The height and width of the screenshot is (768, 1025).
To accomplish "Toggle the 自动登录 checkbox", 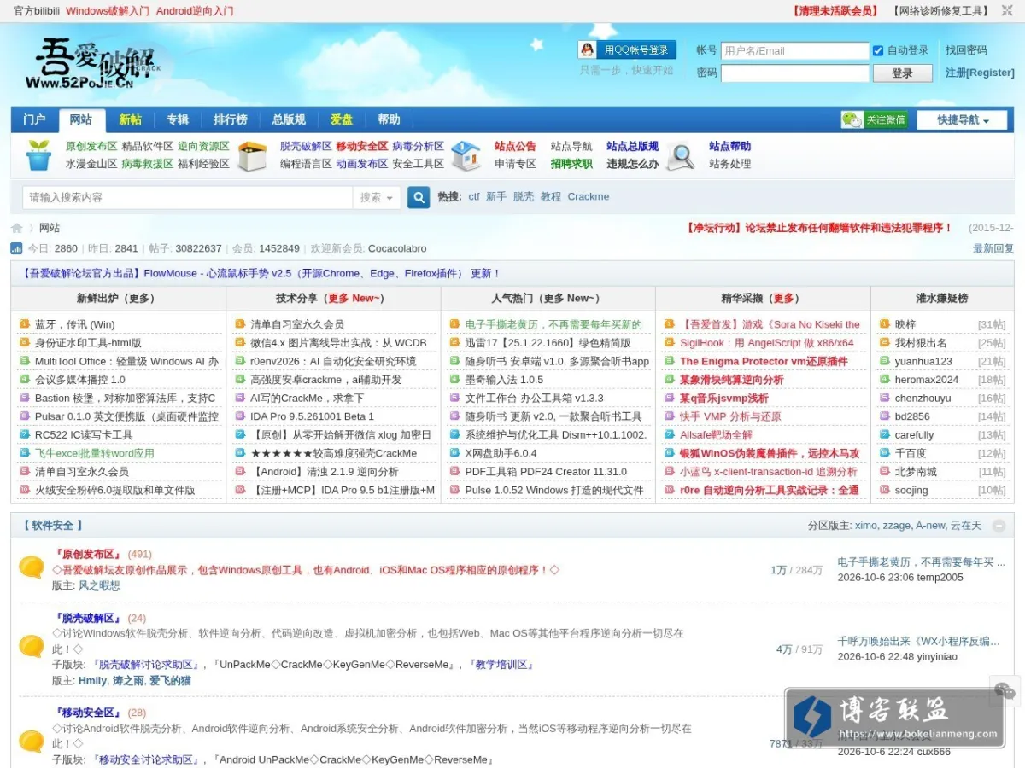I will click(x=878, y=50).
